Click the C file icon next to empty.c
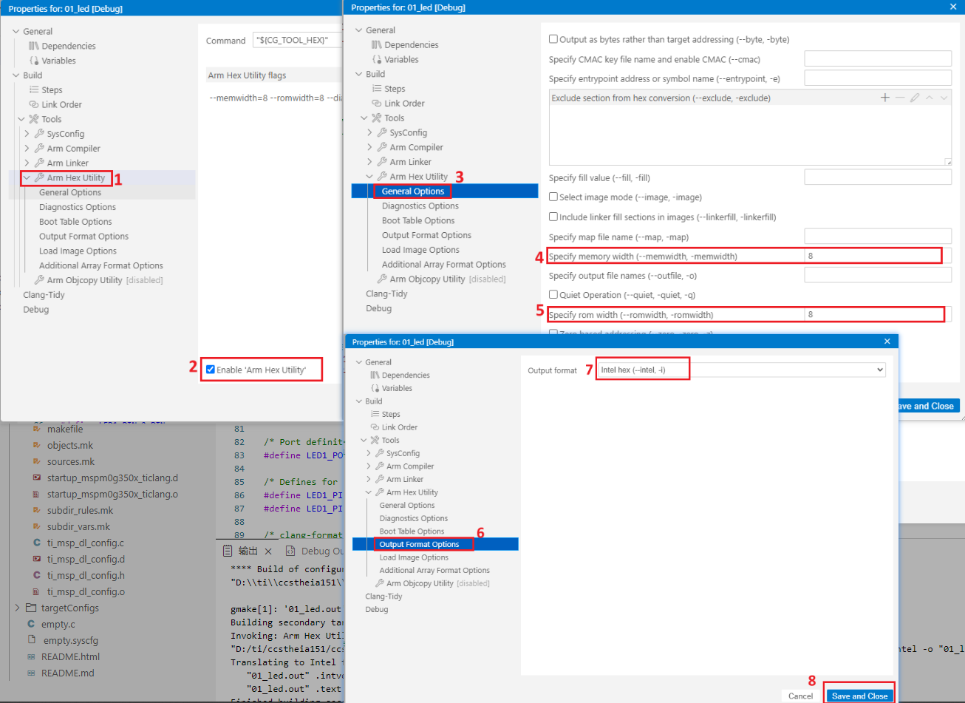 pos(31,624)
